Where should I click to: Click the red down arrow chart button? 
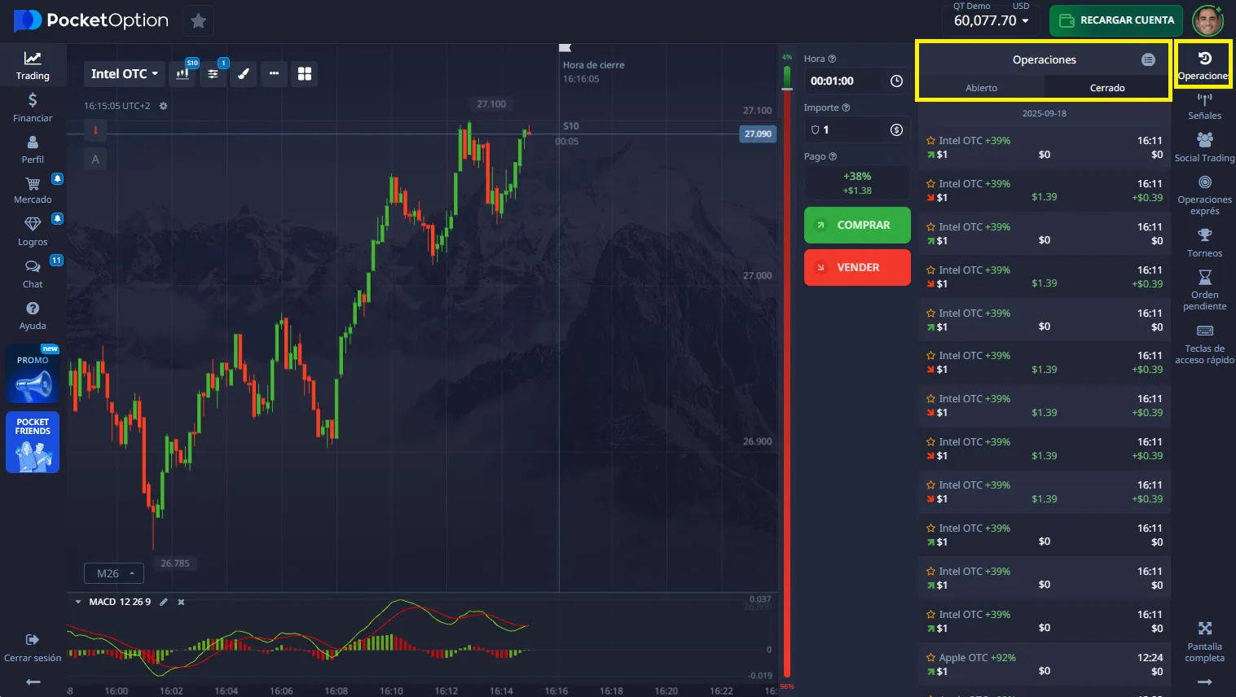click(x=95, y=130)
